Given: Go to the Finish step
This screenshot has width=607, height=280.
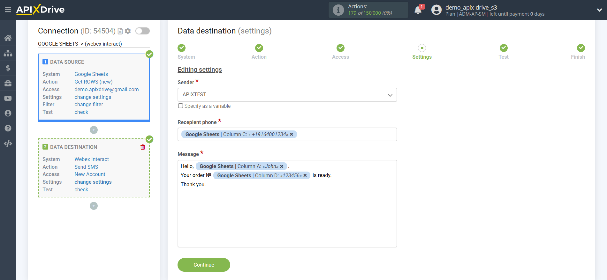Looking at the screenshot, I should tap(581, 48).
